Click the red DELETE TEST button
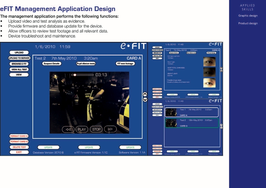Image resolution: width=266 pixels, height=188 pixels. 19,147
